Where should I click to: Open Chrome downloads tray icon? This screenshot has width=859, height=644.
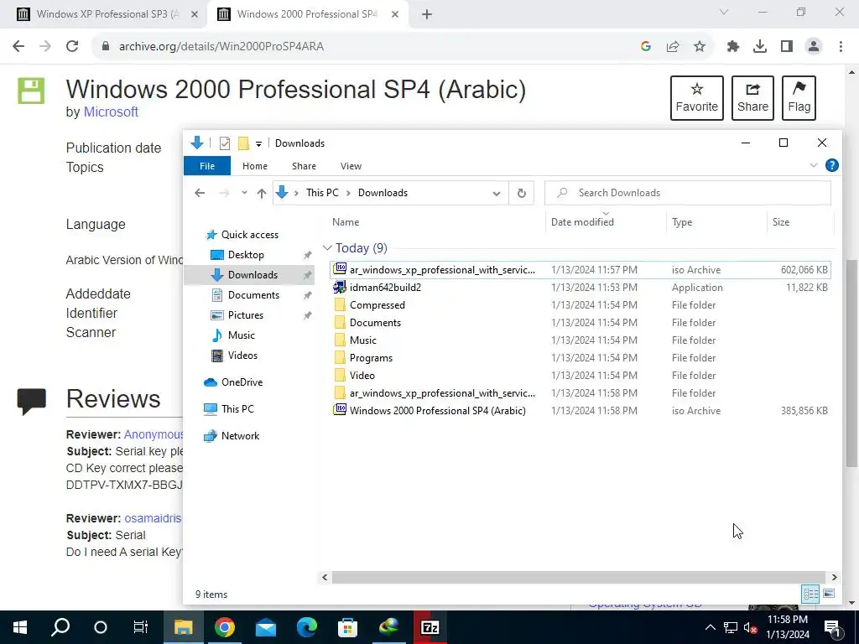(760, 47)
